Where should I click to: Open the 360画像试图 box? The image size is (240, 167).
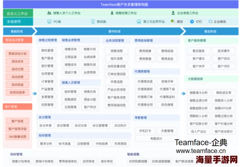(x=17, y=137)
